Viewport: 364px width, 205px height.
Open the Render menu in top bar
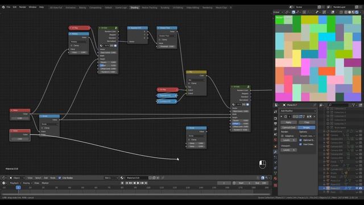23,7
